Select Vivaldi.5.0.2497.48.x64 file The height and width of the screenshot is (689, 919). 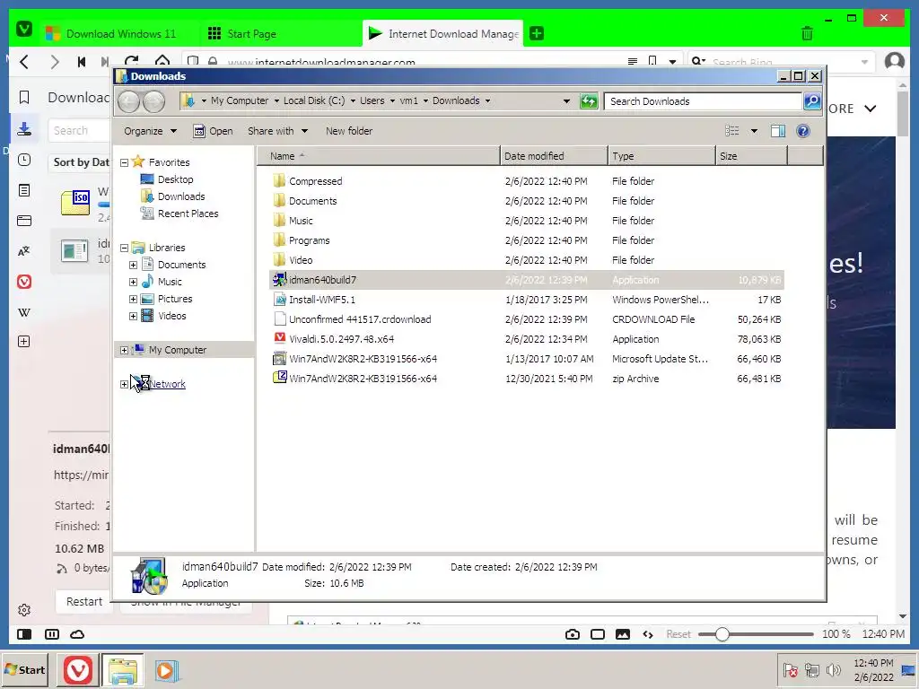(341, 339)
